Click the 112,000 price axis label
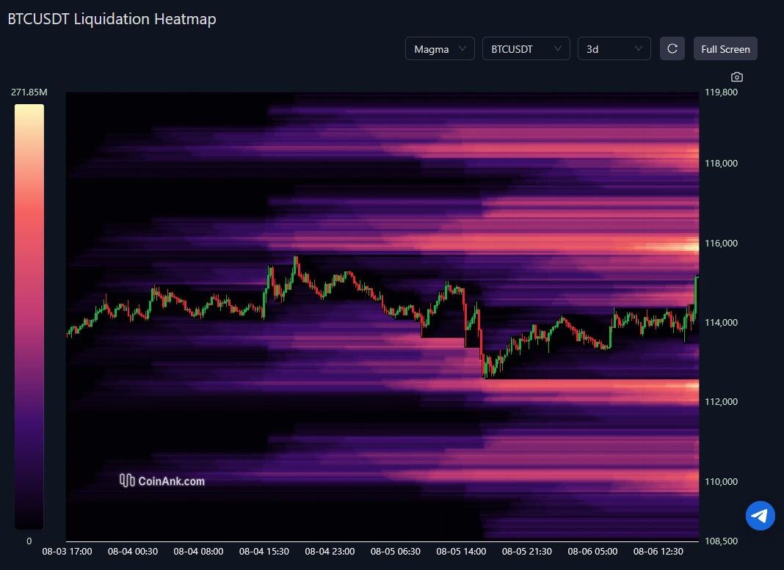The image size is (784, 570). pos(721,402)
